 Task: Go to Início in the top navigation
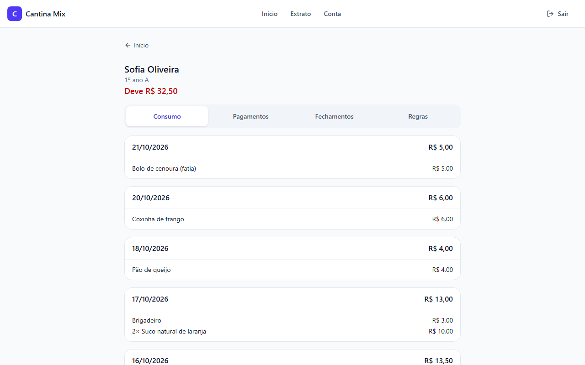point(270,14)
